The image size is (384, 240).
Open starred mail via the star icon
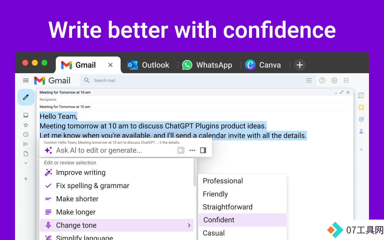[26, 125]
